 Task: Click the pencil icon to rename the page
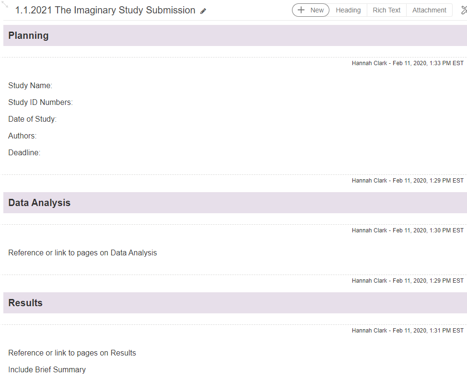203,11
